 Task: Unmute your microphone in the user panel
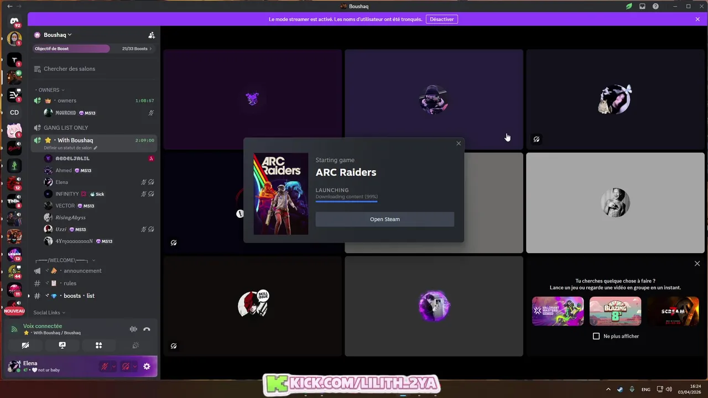point(104,366)
